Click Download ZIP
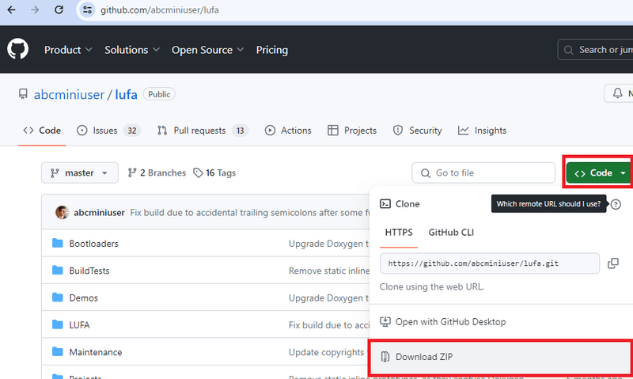This screenshot has height=379, width=633. (x=502, y=357)
